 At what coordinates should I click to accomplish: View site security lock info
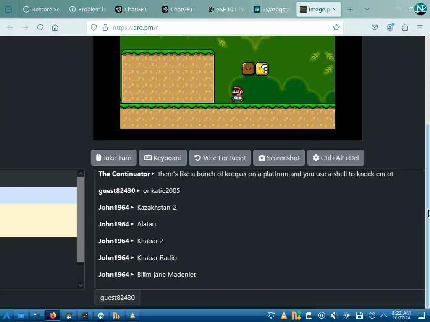click(105, 27)
